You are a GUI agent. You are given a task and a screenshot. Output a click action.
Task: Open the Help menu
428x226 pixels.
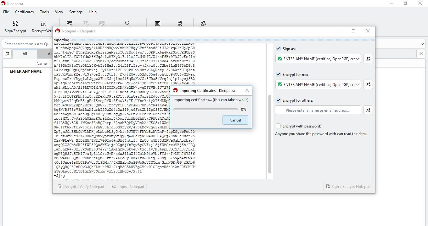[x=93, y=12]
